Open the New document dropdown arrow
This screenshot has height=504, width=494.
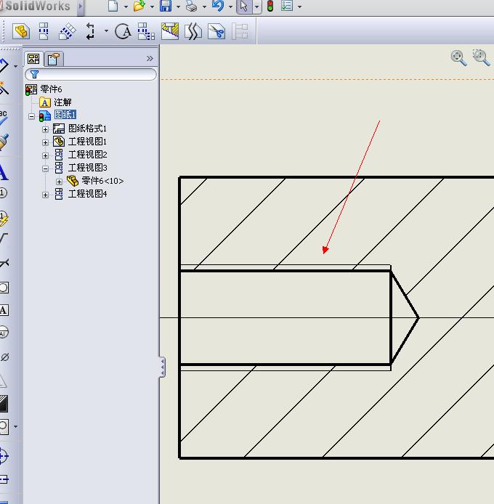click(x=126, y=7)
